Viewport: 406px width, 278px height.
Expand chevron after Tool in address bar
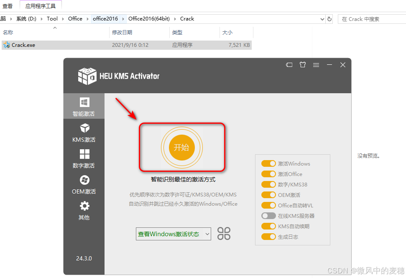pyautogui.click(x=63, y=19)
